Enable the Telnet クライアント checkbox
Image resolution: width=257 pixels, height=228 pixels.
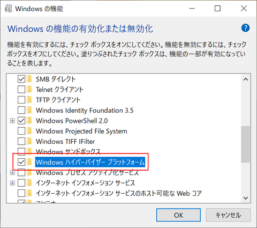(21, 89)
